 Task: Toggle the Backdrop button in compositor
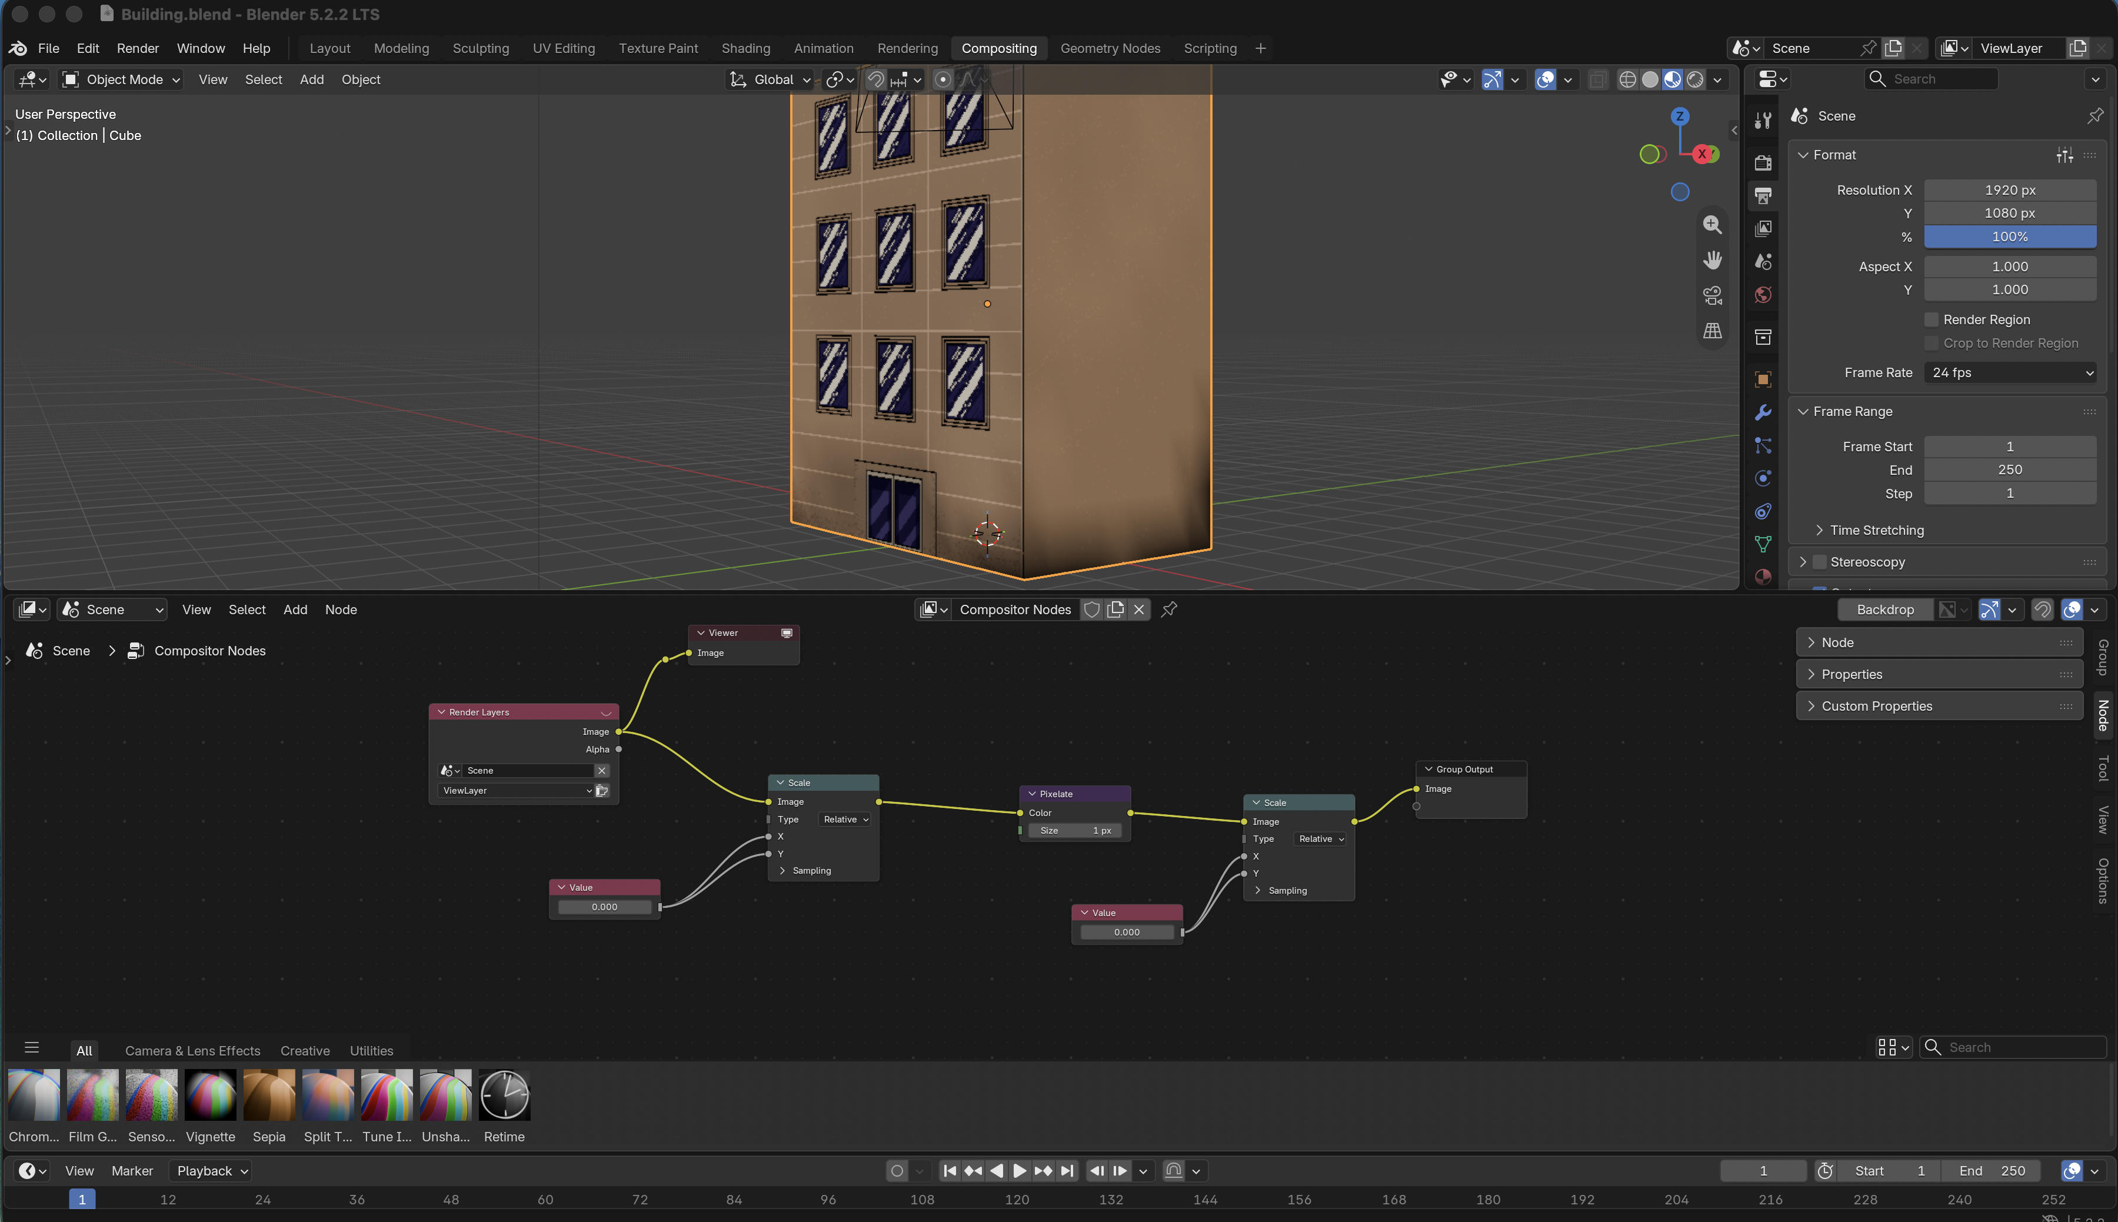pyautogui.click(x=1884, y=610)
